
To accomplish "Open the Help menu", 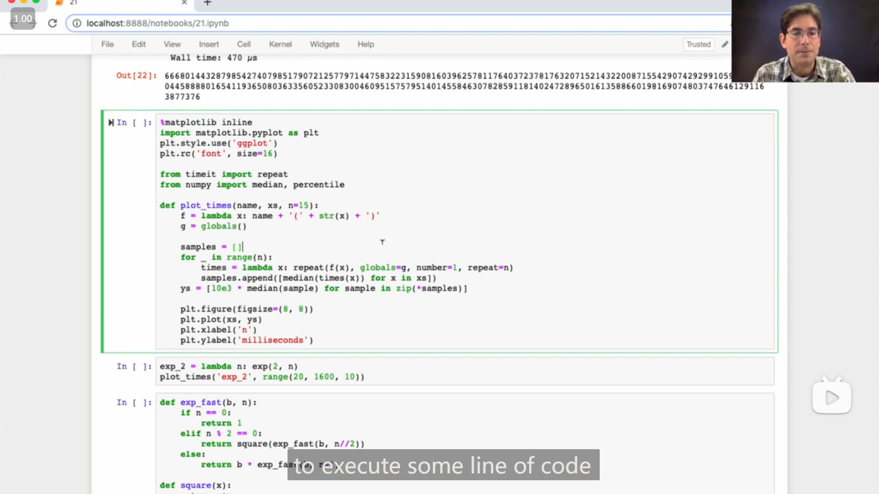I will coord(365,44).
